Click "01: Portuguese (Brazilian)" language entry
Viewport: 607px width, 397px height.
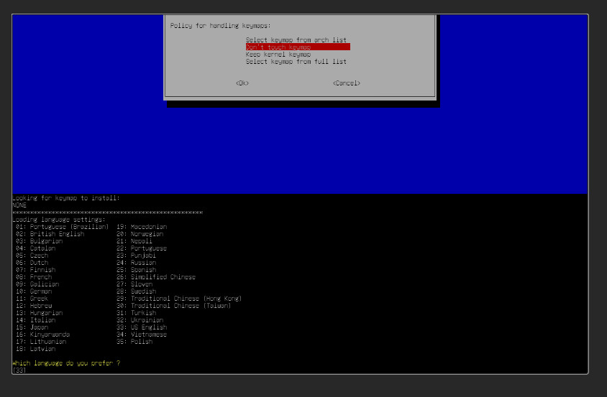(x=62, y=227)
